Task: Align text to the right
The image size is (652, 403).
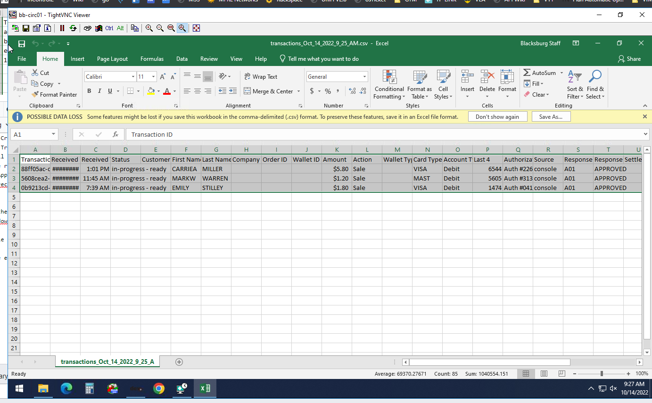Action: coord(208,91)
